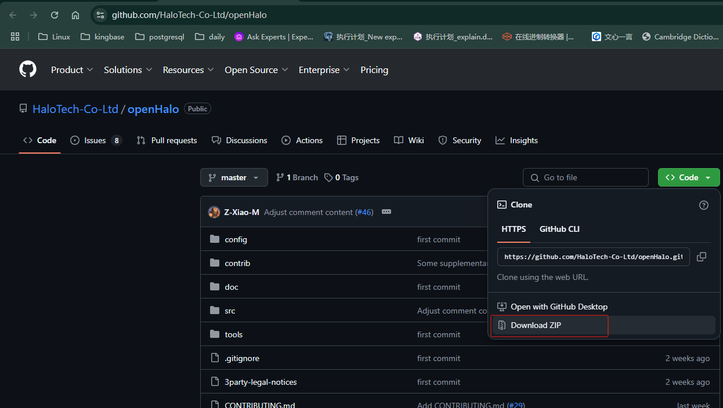Open the browser home page icon
Image resolution: width=723 pixels, height=408 pixels.
75,15
